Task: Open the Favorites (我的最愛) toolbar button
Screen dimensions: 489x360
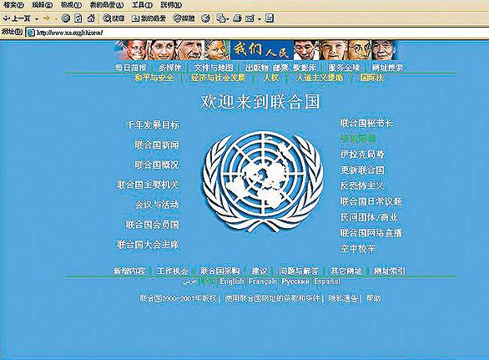Action: [149, 18]
